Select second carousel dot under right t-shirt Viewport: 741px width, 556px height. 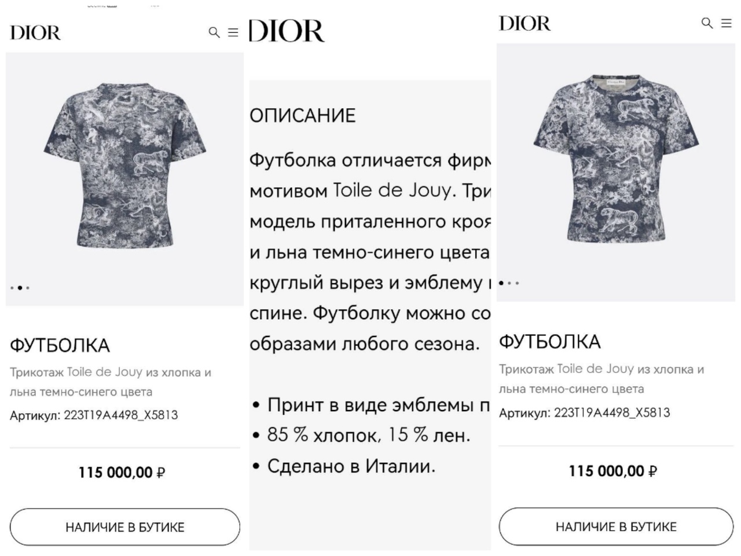coord(509,283)
